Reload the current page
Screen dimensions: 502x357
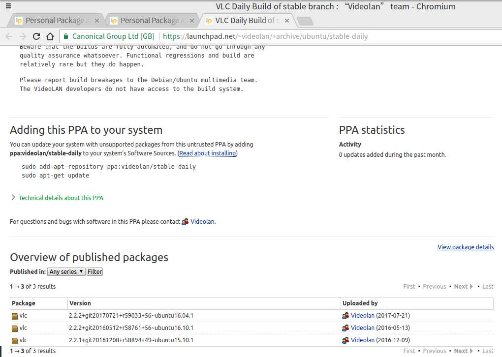tap(36, 36)
